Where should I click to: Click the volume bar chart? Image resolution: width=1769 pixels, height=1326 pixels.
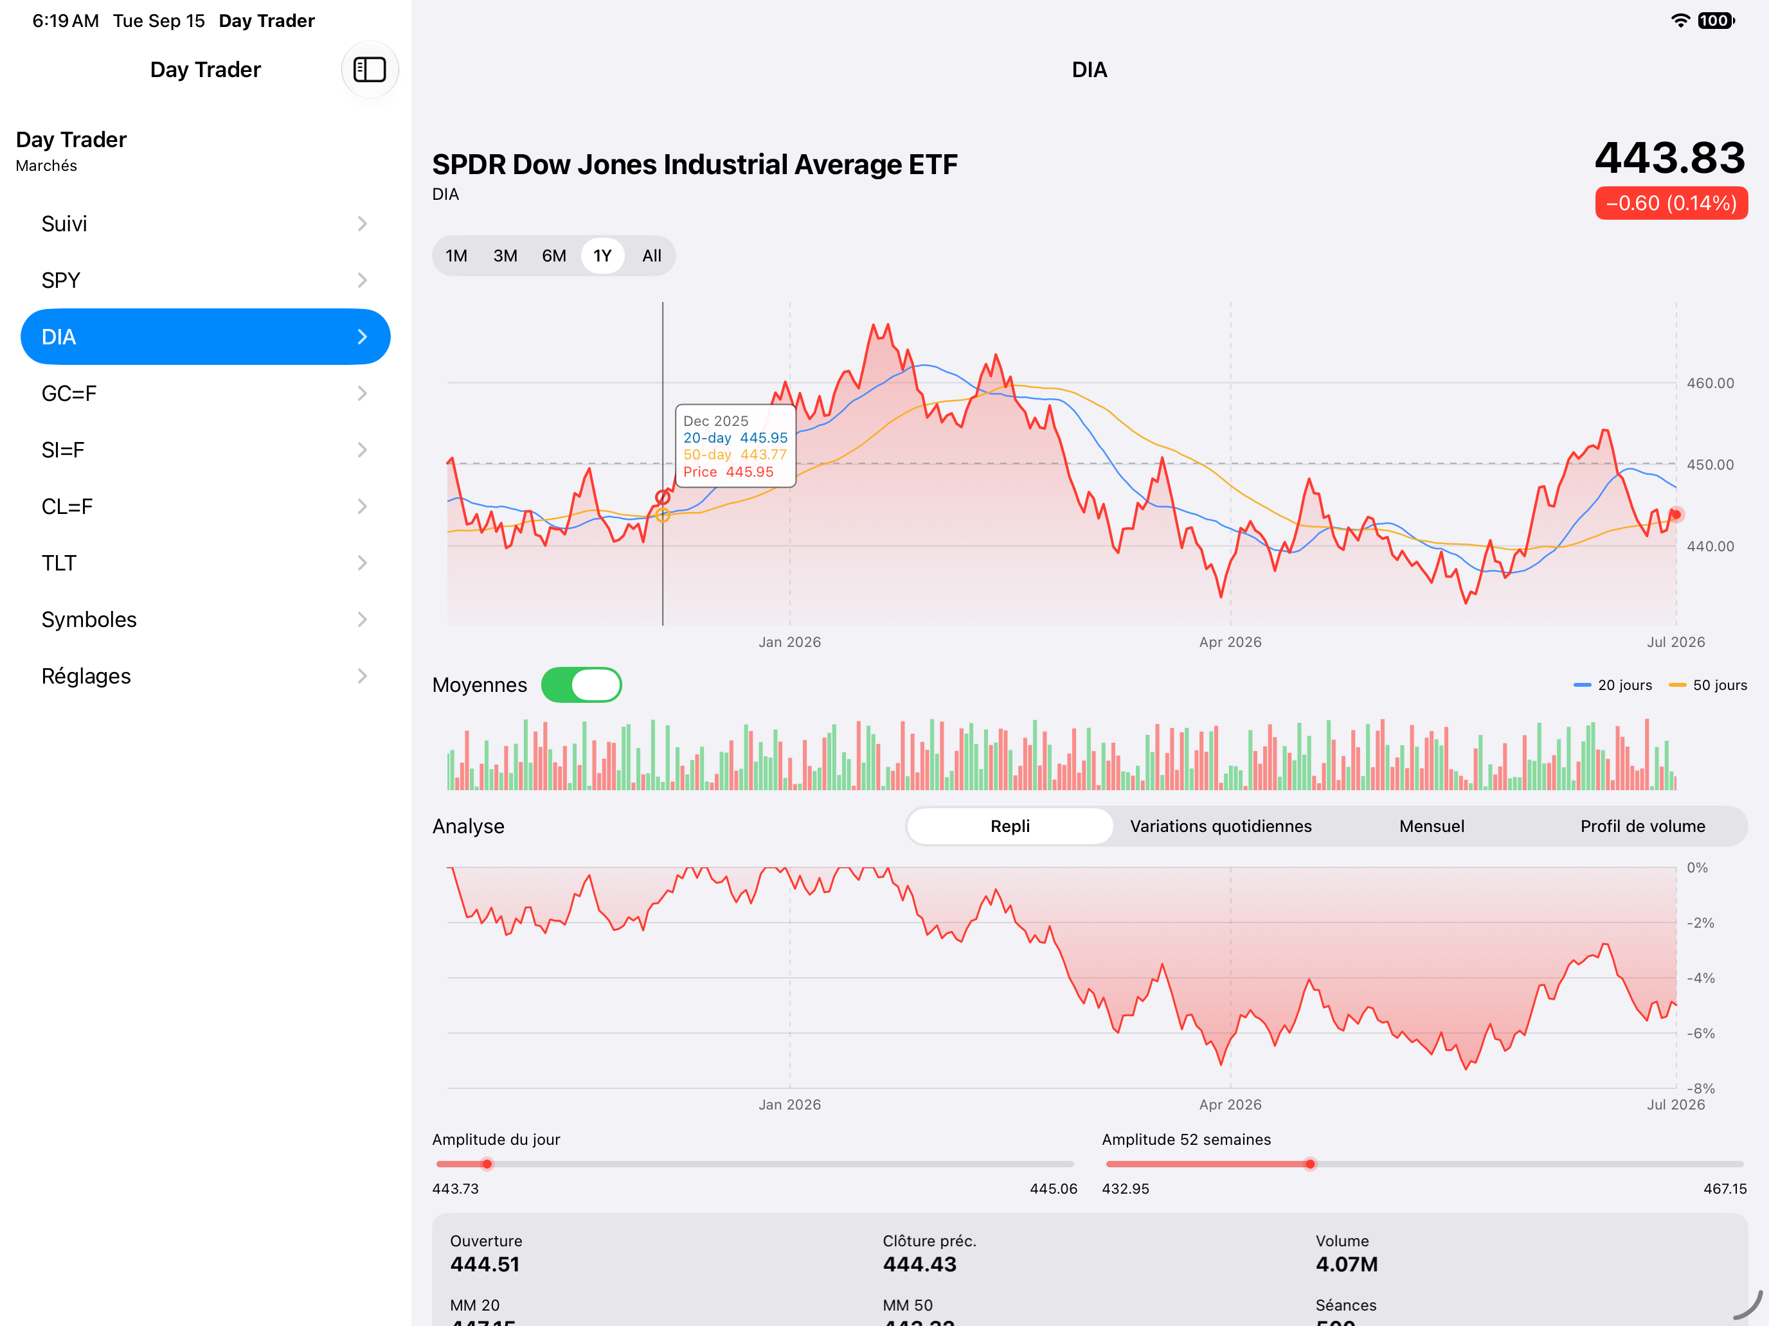tap(1061, 754)
